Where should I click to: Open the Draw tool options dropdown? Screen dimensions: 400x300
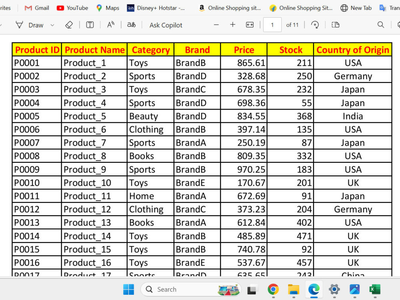pos(52,25)
